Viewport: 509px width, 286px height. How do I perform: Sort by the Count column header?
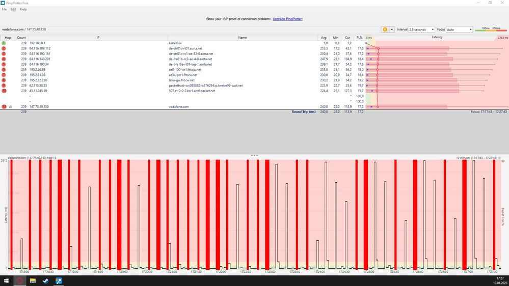pyautogui.click(x=21, y=38)
